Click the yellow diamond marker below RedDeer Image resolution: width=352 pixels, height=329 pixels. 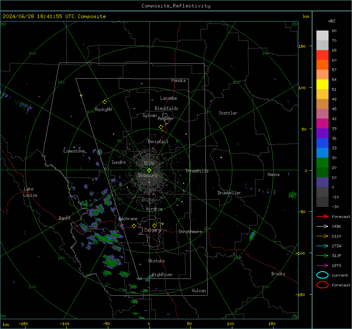tap(161, 127)
